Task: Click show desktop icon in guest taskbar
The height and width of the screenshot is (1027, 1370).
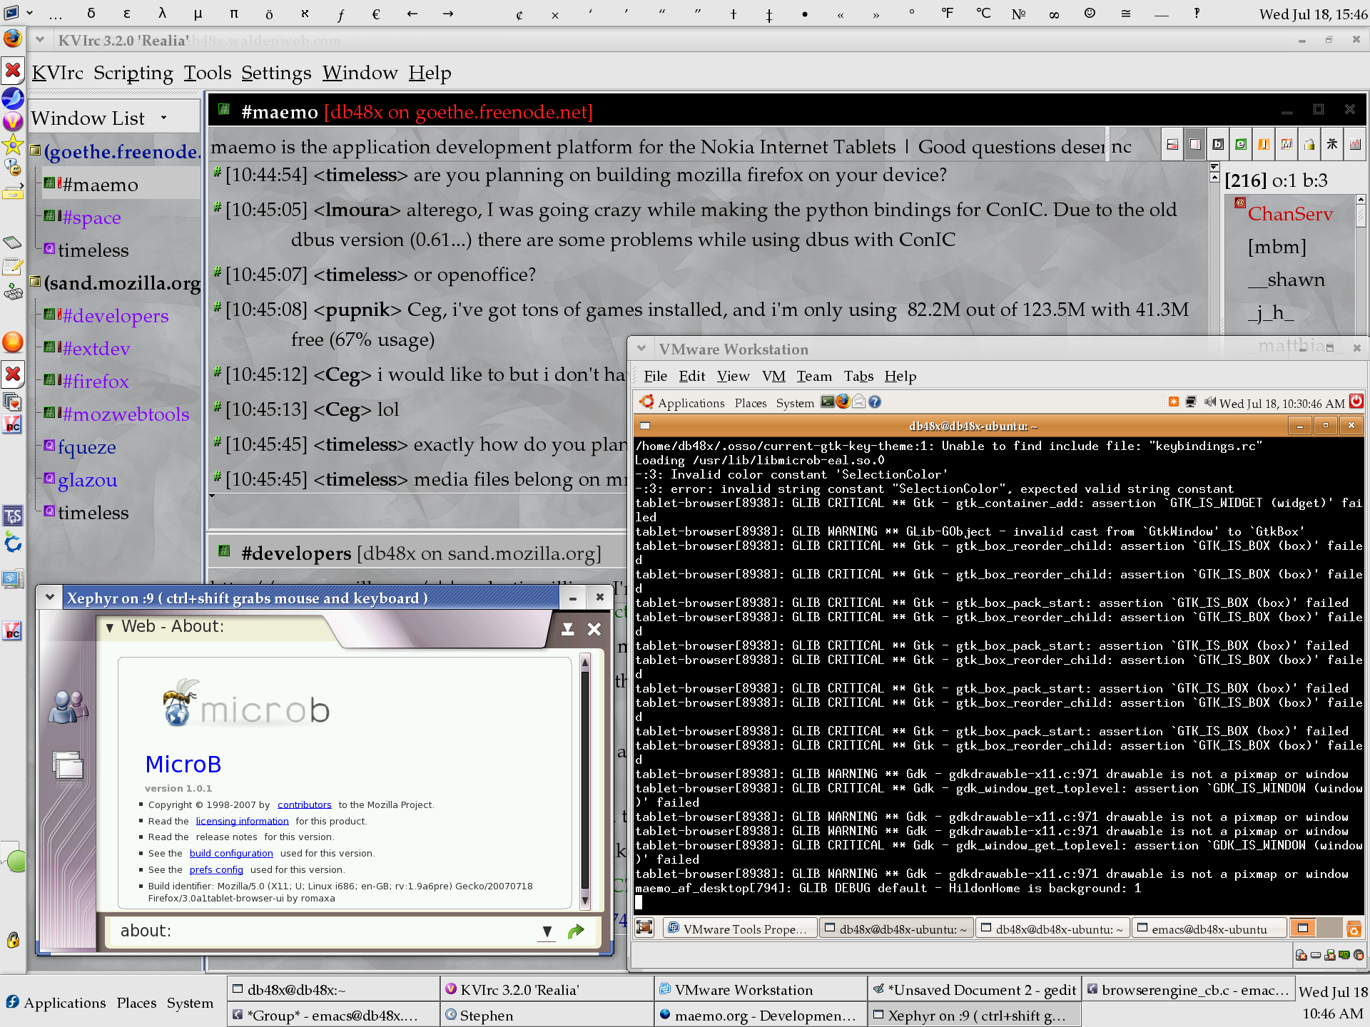Action: 645,927
